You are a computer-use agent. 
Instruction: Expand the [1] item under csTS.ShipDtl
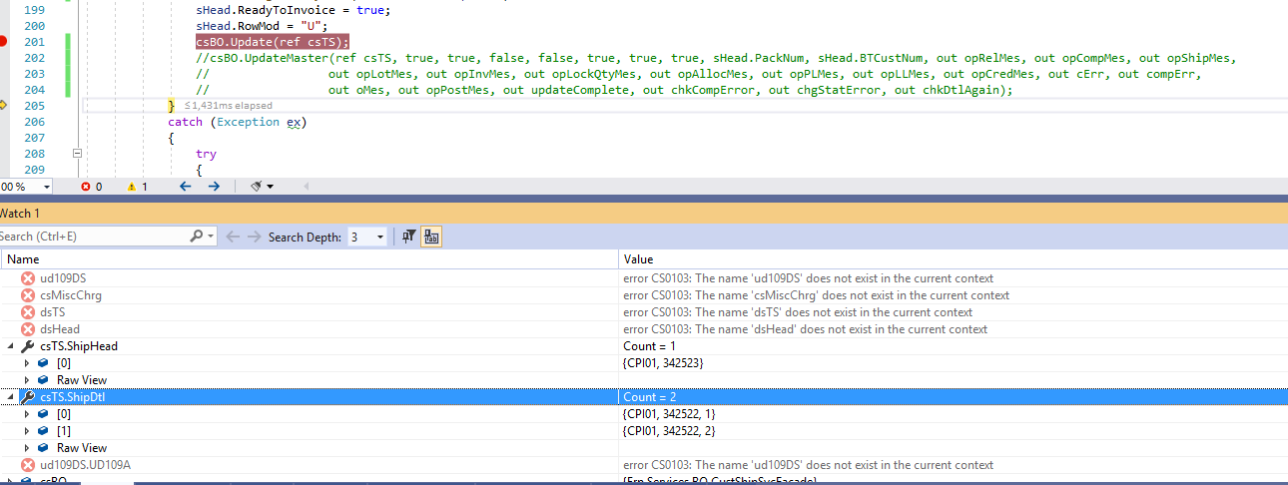click(27, 431)
